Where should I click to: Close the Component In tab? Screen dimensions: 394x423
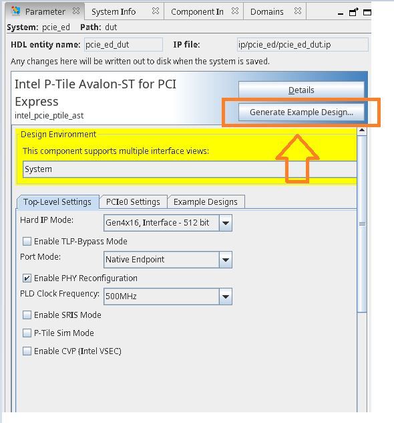235,11
